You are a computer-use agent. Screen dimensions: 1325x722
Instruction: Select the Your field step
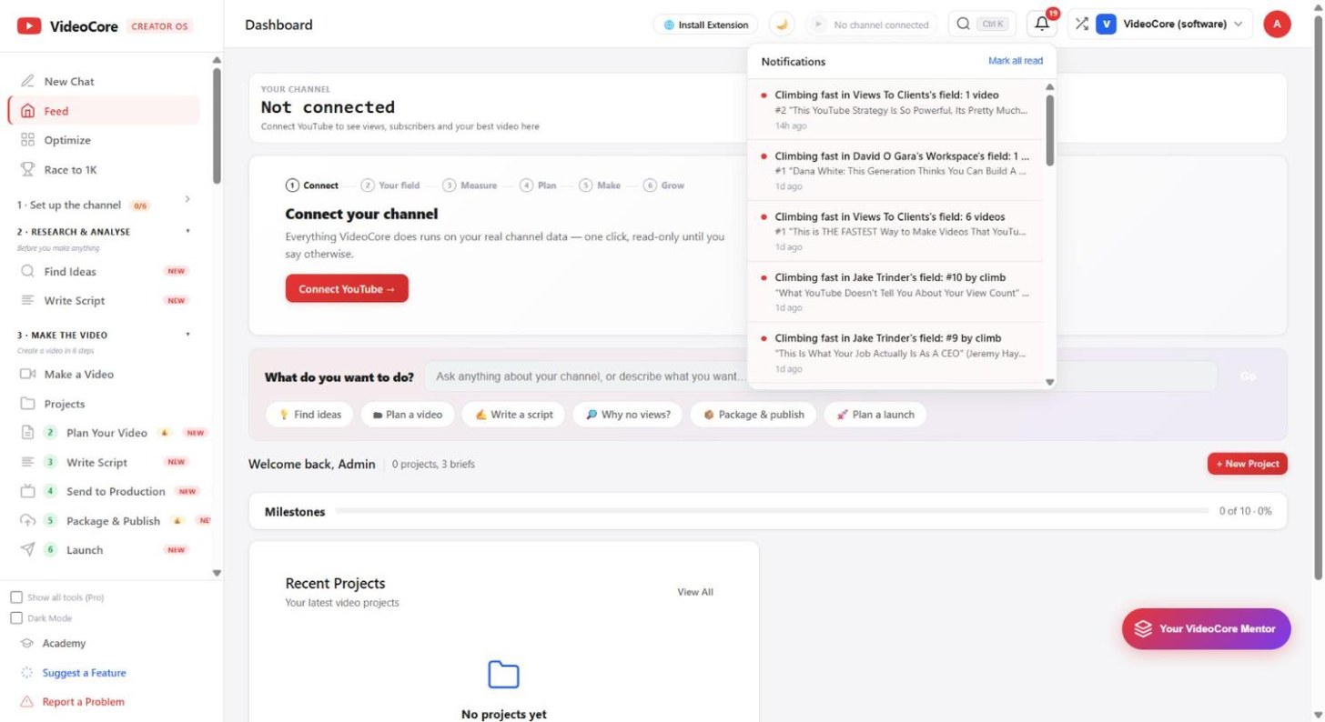coord(390,186)
